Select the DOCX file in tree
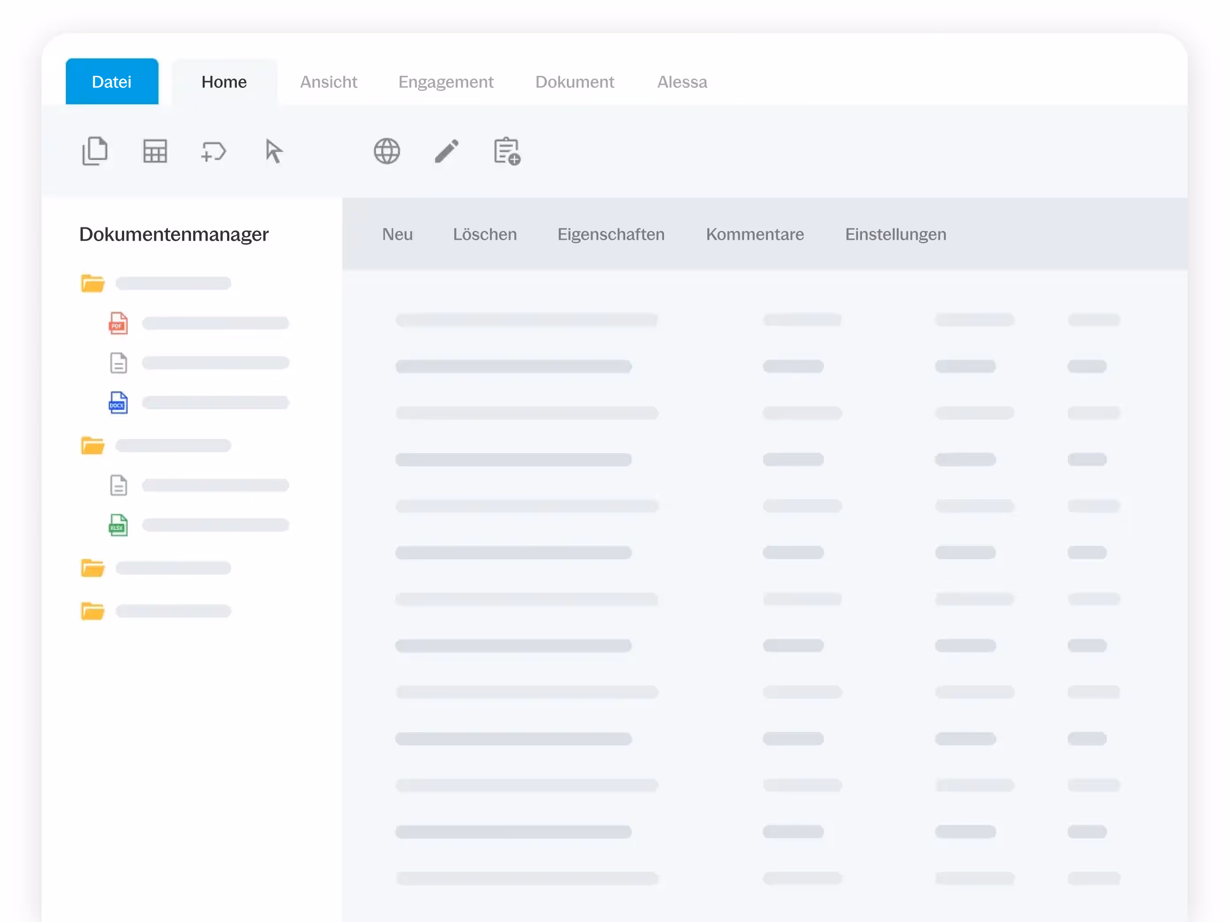The image size is (1230, 922). (118, 403)
